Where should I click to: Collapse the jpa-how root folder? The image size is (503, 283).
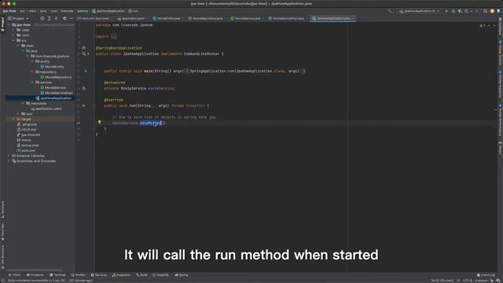click(9, 24)
